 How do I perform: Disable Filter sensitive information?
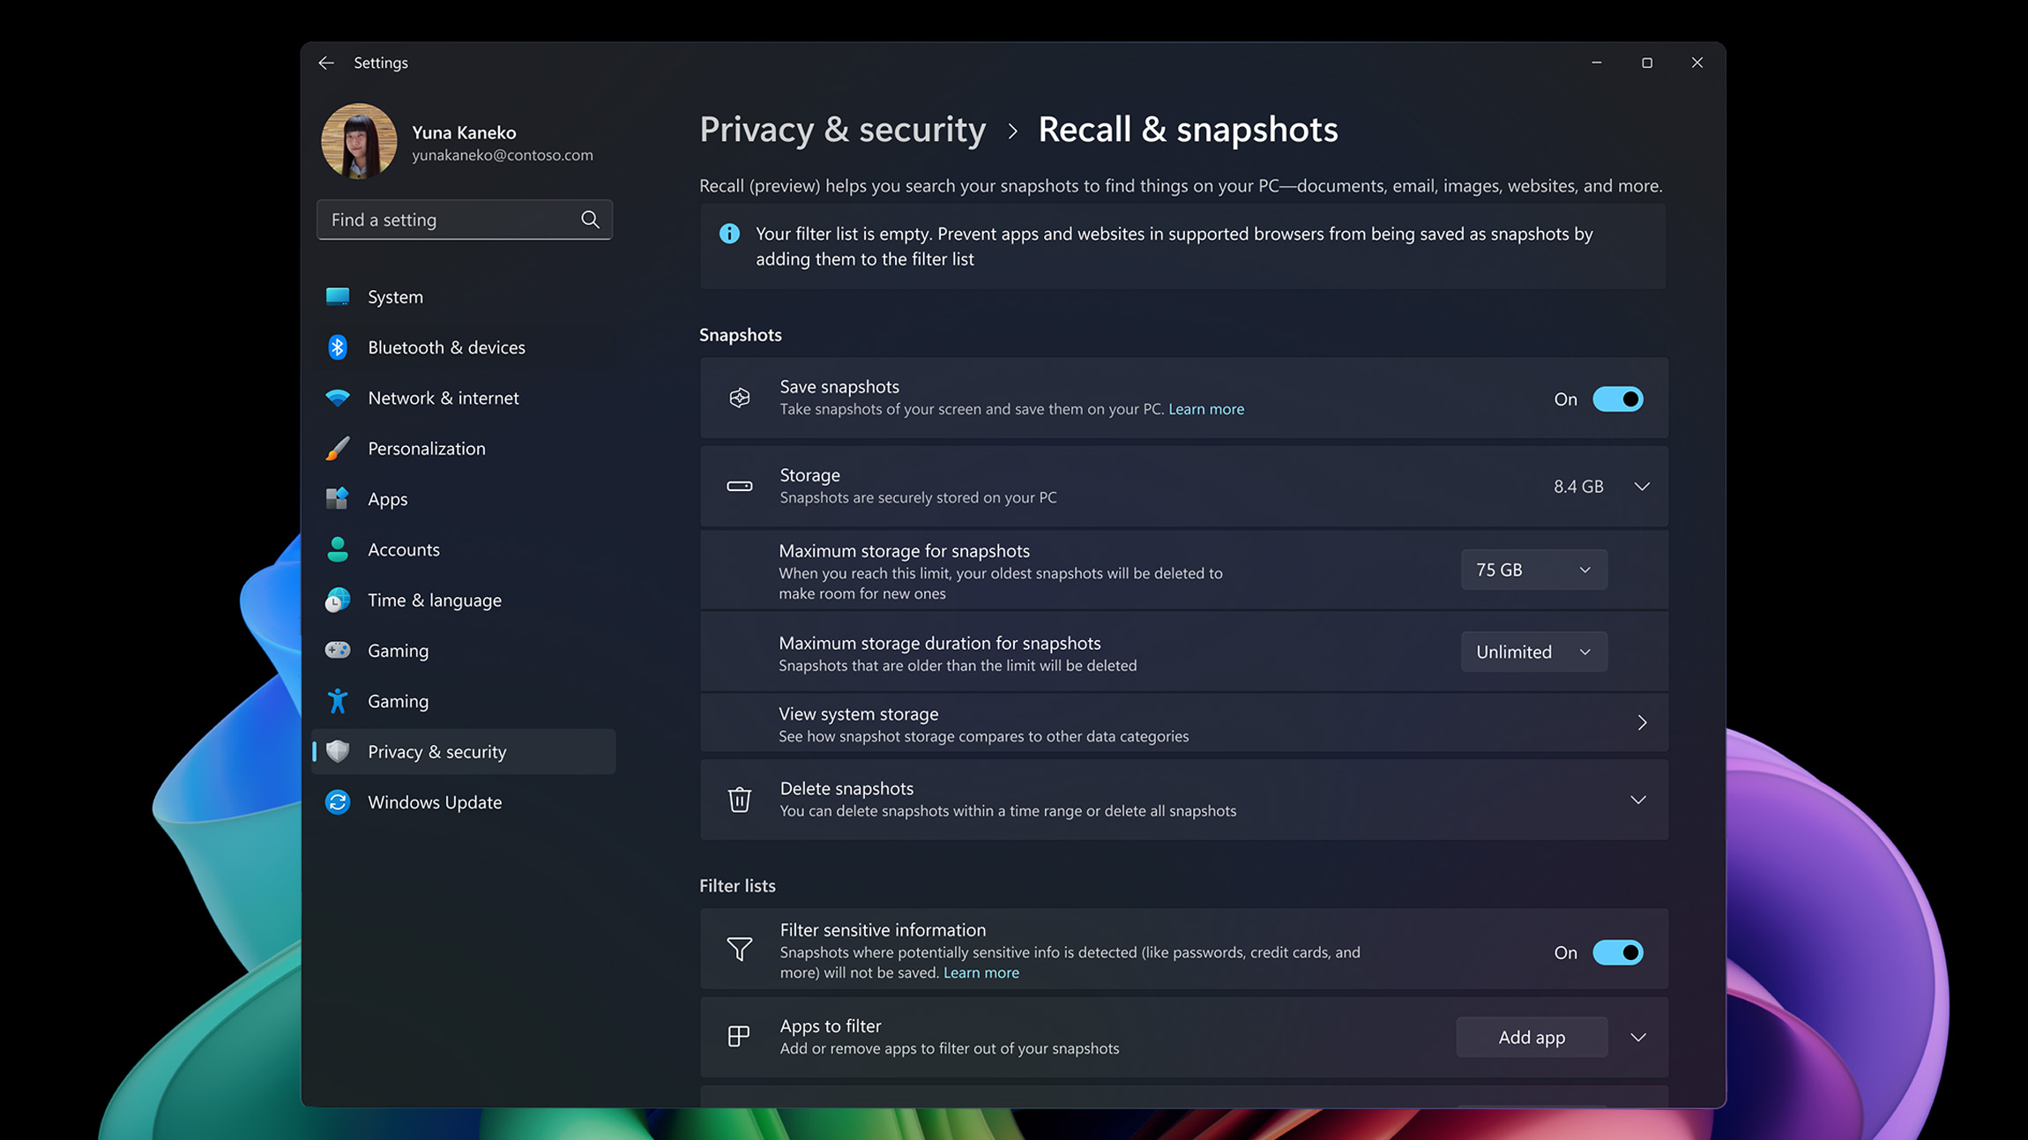coord(1617,952)
